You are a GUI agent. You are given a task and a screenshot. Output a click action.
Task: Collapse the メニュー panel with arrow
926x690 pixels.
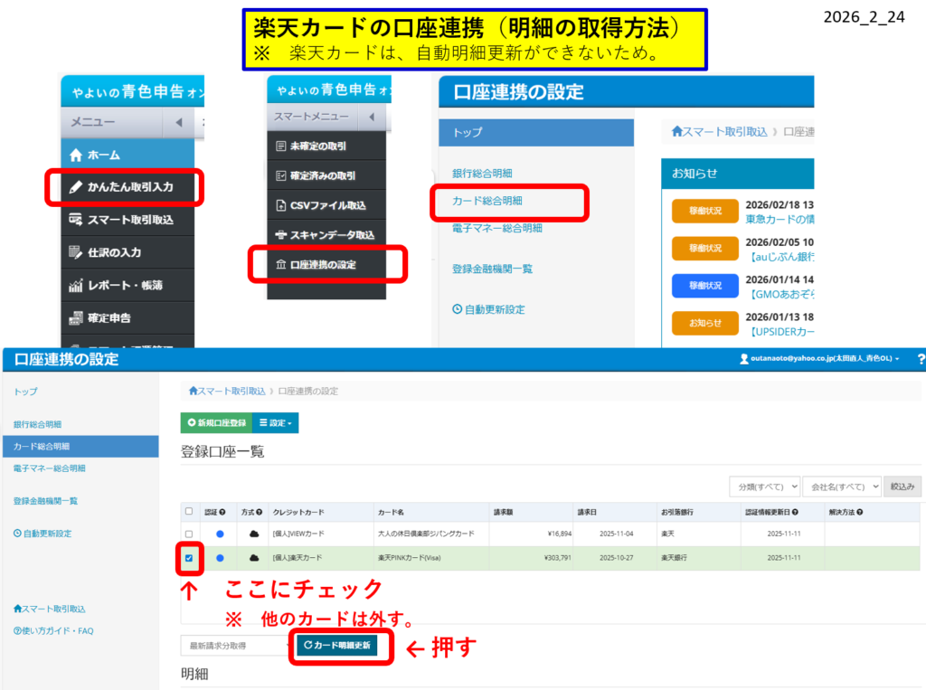pyautogui.click(x=177, y=122)
